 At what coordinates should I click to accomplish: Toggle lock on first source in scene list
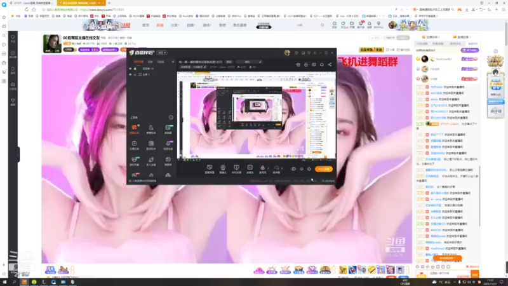[135, 69]
